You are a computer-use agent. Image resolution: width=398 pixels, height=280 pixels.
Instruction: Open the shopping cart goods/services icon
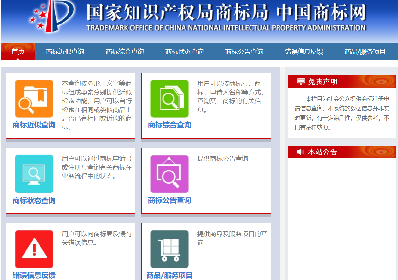tap(170, 249)
